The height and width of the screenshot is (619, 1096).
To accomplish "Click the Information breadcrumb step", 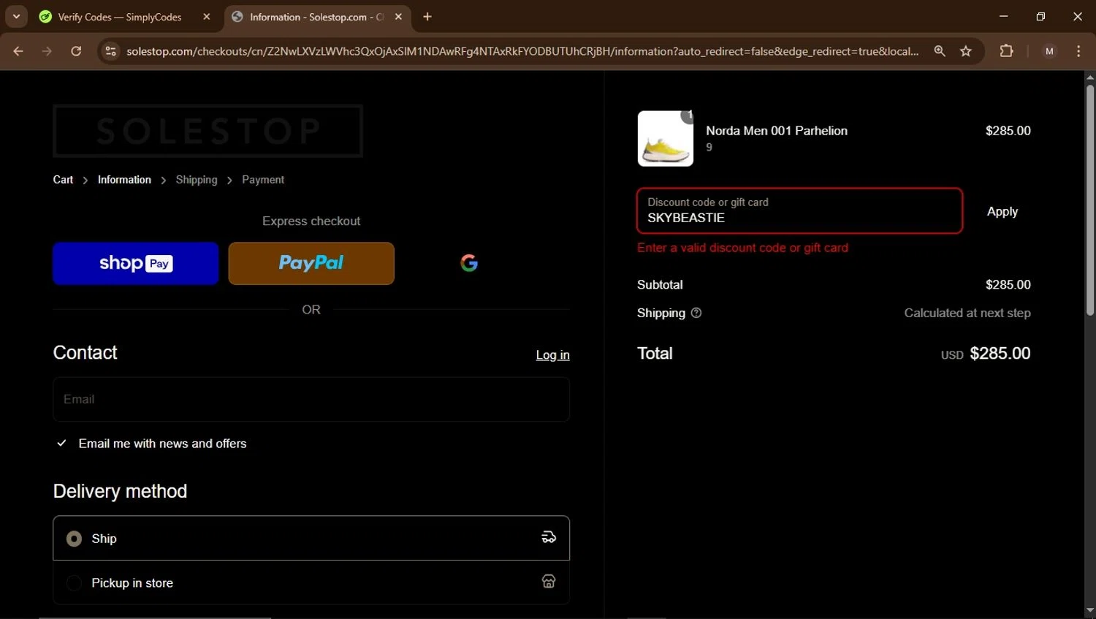I will point(124,180).
